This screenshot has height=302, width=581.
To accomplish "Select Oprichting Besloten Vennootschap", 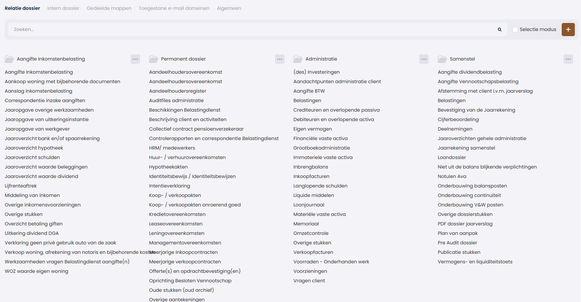I will (190, 281).
